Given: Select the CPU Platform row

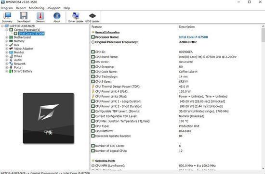Looking at the screenshot, I should [176, 131].
